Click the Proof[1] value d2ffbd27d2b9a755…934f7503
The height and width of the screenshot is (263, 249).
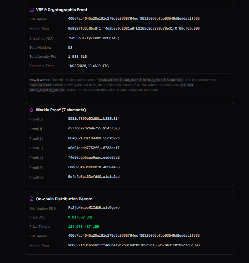pyautogui.click(x=94, y=128)
